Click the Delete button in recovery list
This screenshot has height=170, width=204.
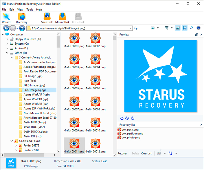136,153
